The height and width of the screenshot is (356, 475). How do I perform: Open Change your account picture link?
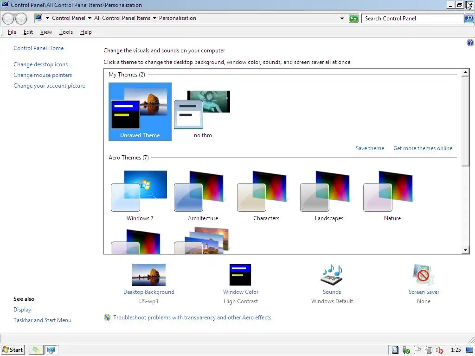49,86
